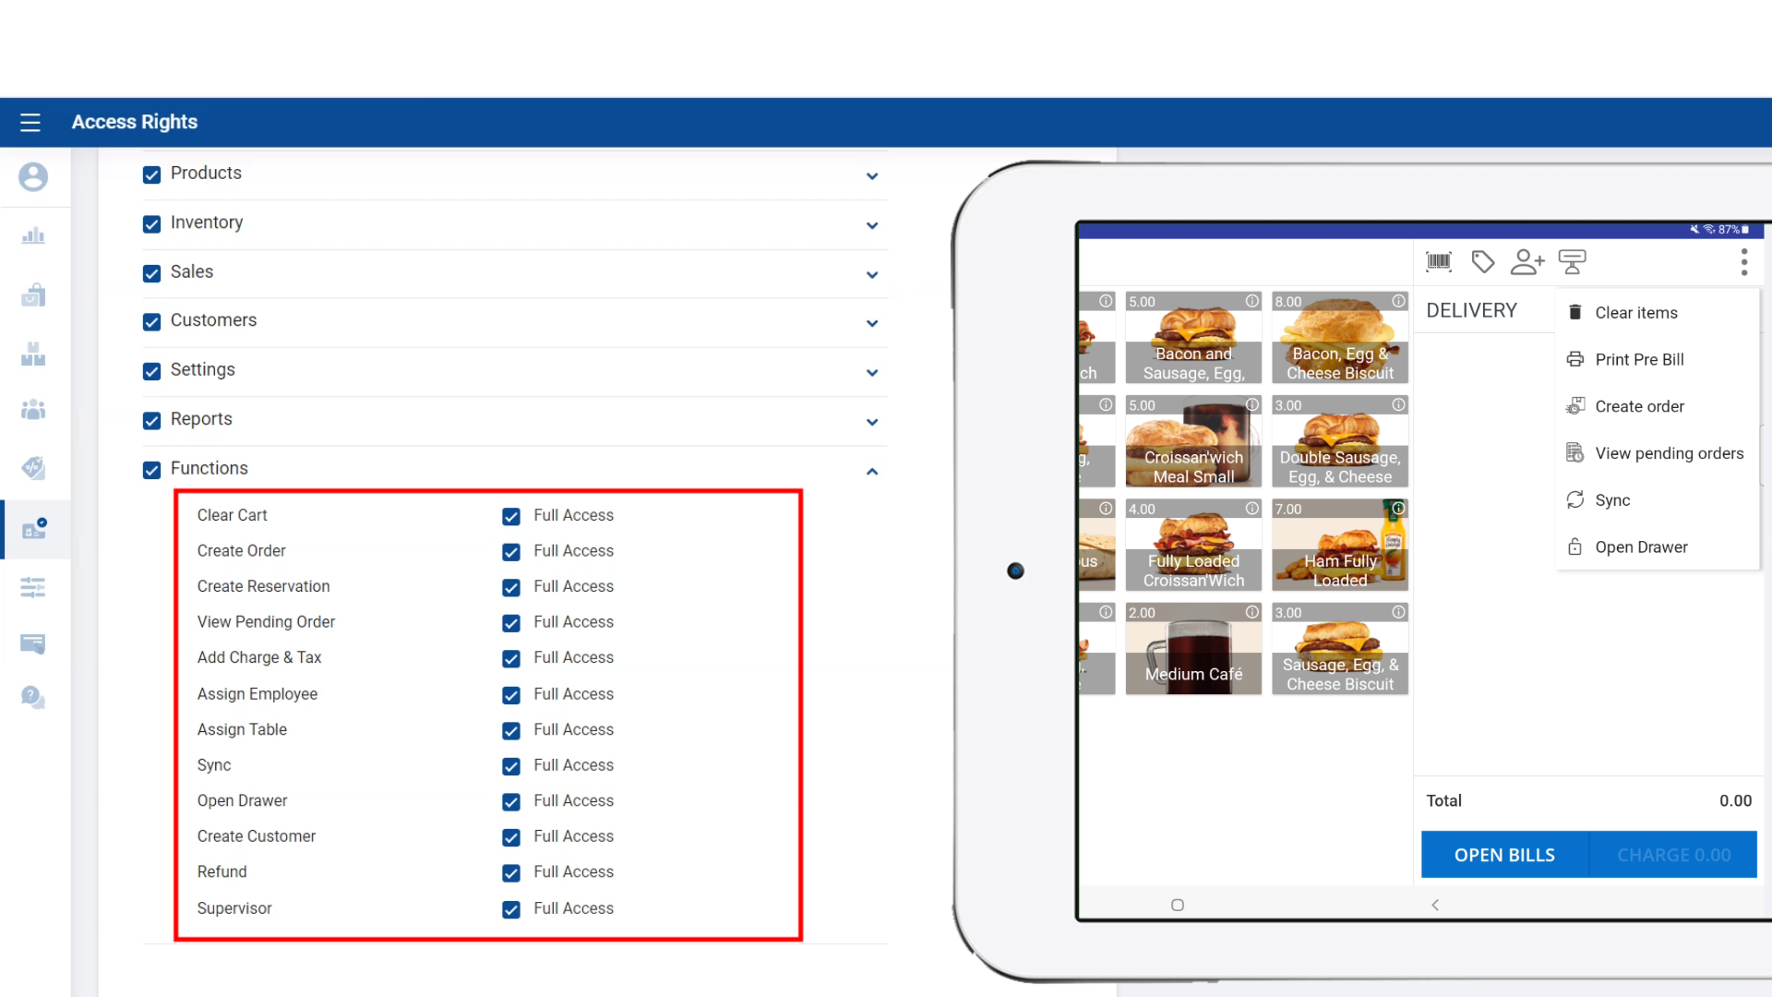Select the Medium Café product tile

(1192, 650)
